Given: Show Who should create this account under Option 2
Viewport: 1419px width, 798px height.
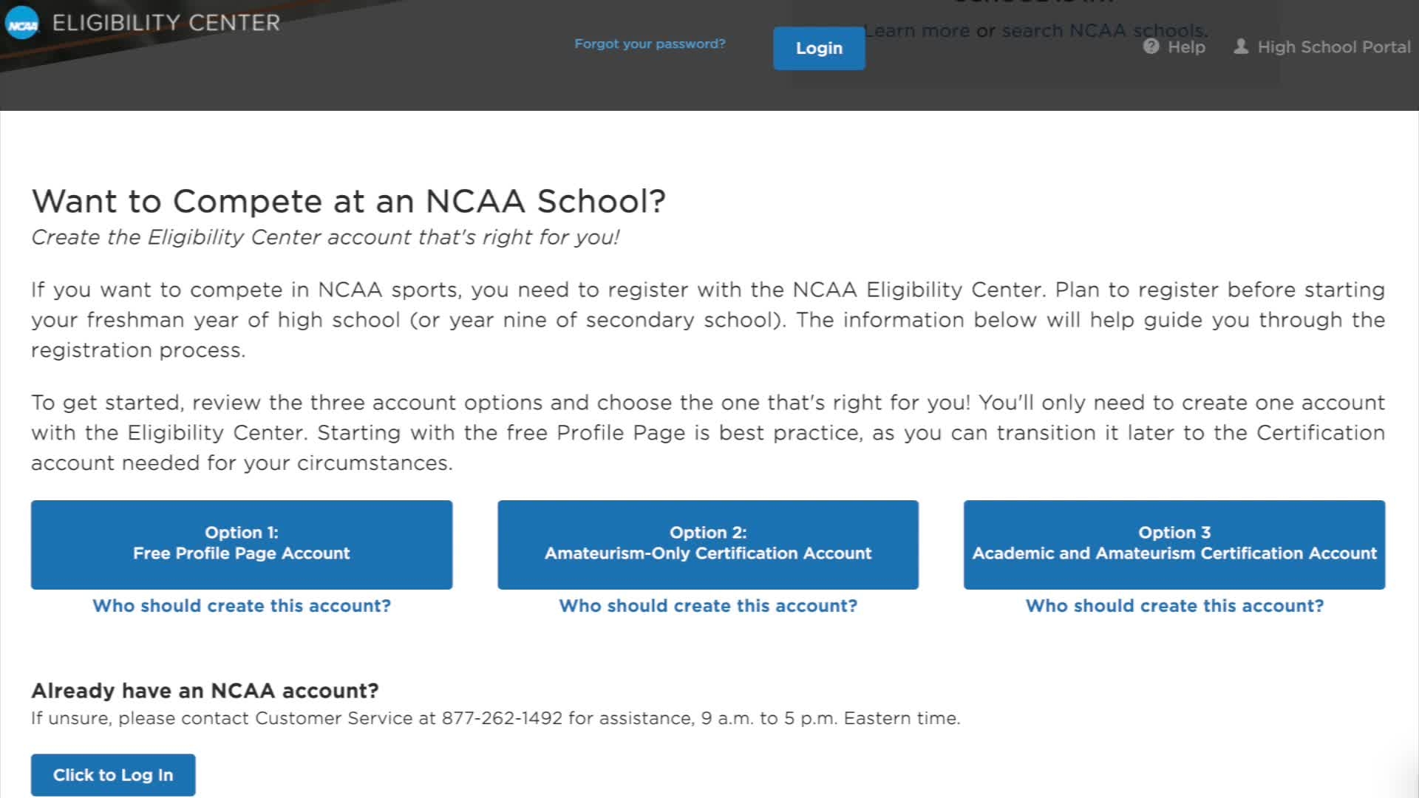Looking at the screenshot, I should coord(708,606).
